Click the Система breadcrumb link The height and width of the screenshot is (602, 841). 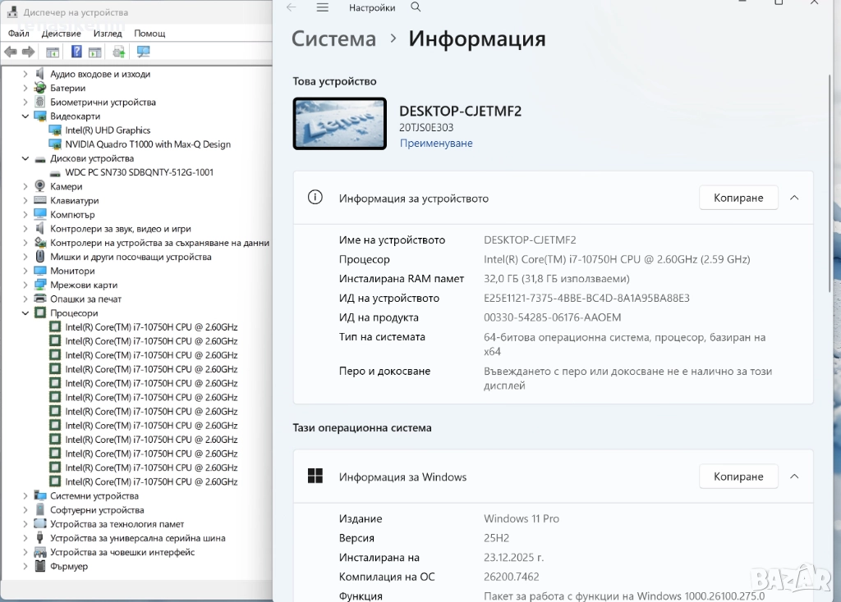pyautogui.click(x=333, y=39)
